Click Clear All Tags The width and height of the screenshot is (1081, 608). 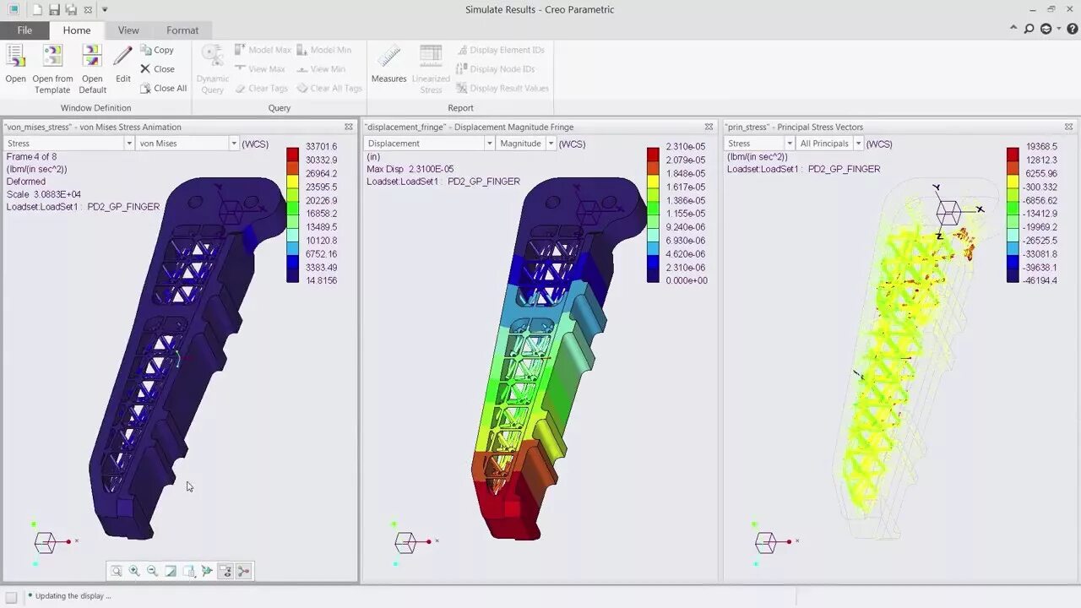pyautogui.click(x=329, y=88)
